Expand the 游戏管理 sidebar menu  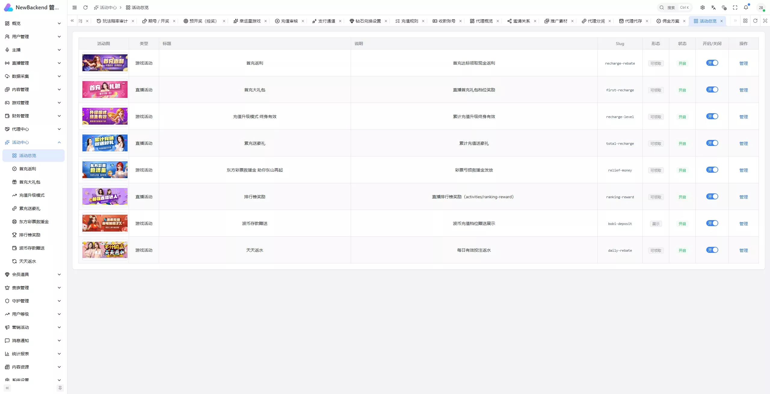(33, 103)
